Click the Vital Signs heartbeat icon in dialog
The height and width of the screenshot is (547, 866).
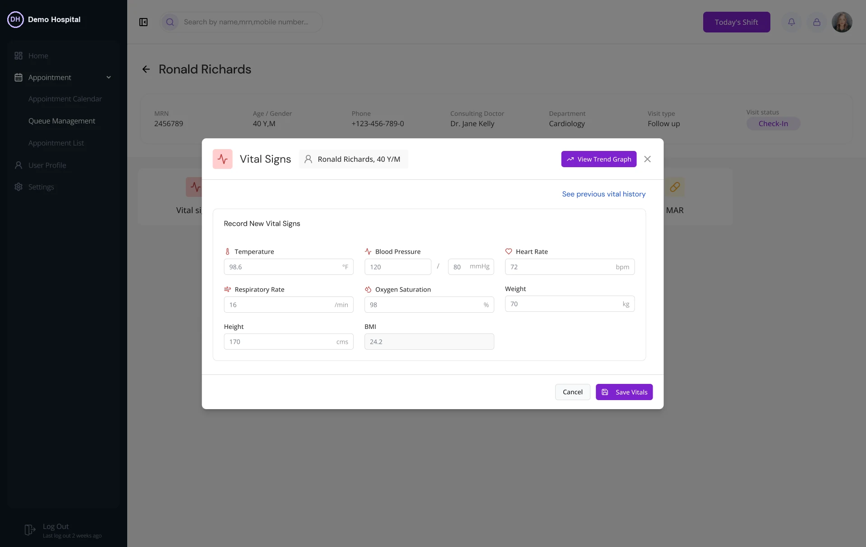222,159
